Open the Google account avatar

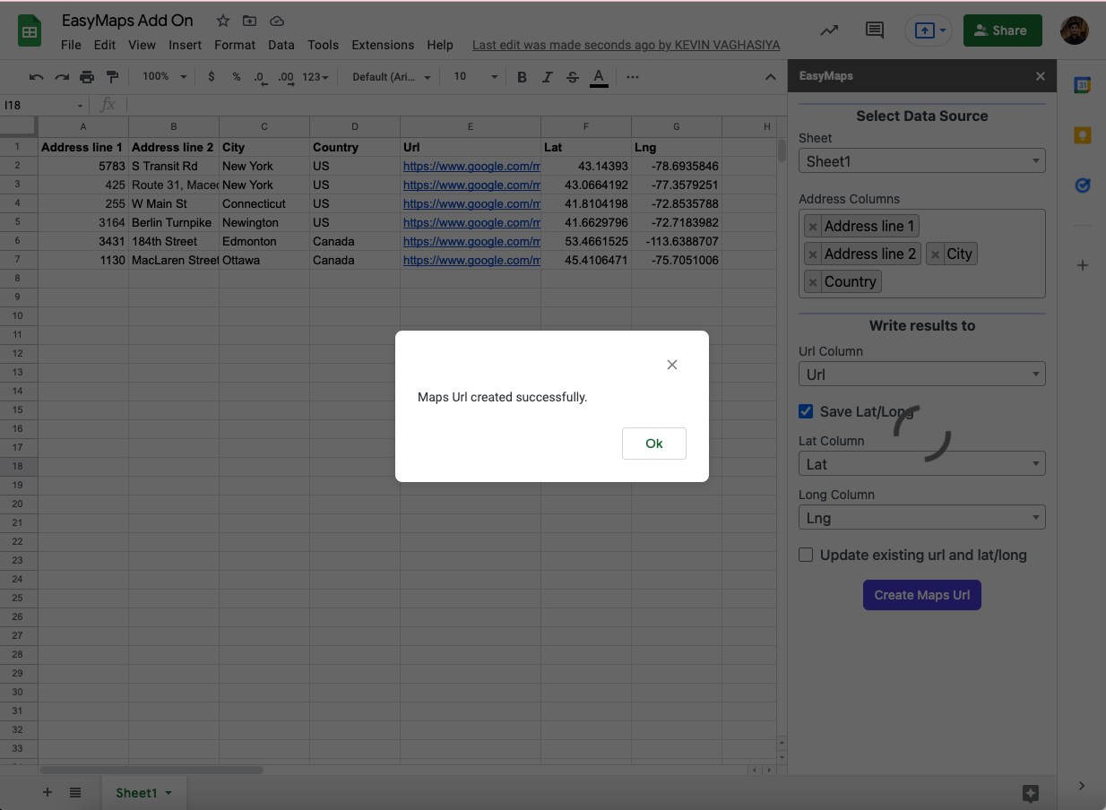coord(1074,30)
